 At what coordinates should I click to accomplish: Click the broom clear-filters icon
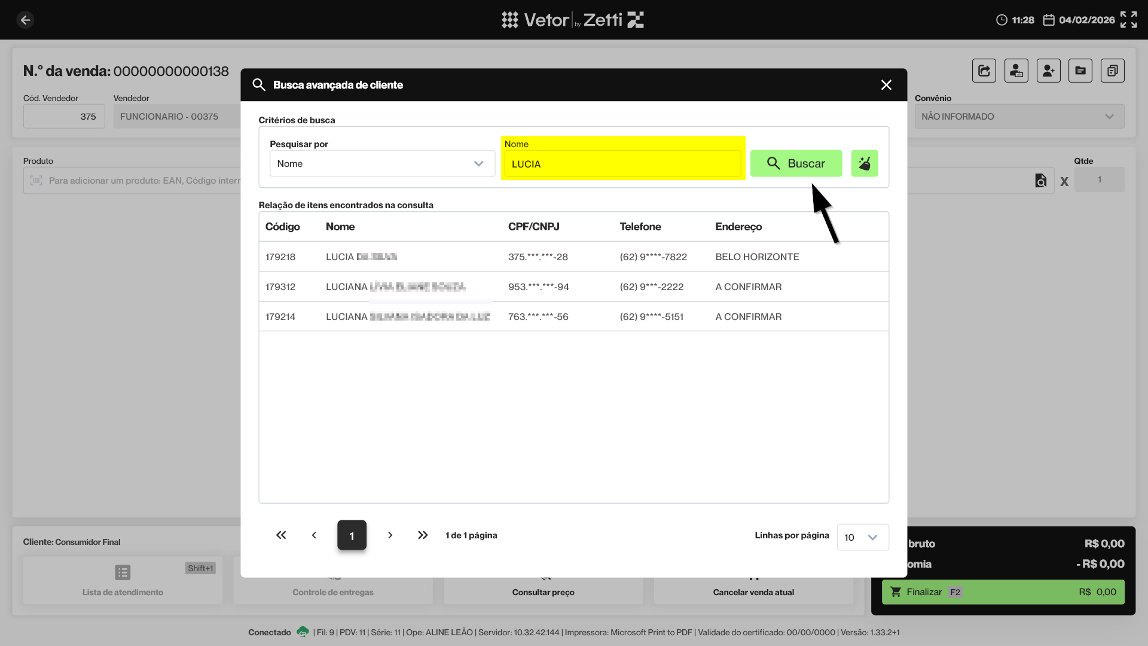[865, 163]
